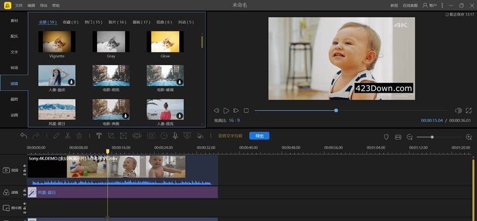
Task: Select the scissors split tool
Action: [x=67, y=136]
